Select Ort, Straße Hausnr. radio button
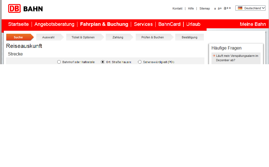The image size is (269, 167). click(102, 62)
